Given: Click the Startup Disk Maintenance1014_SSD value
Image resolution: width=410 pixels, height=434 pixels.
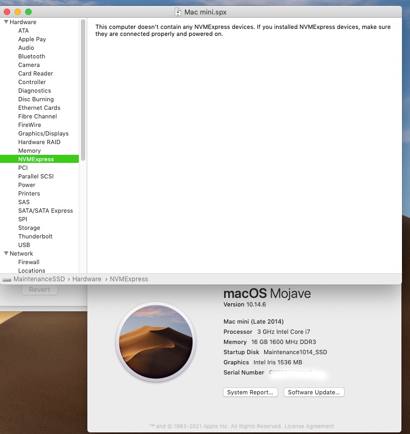Looking at the screenshot, I should 295,352.
